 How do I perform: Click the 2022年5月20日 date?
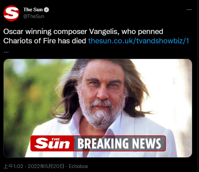coord(46,166)
